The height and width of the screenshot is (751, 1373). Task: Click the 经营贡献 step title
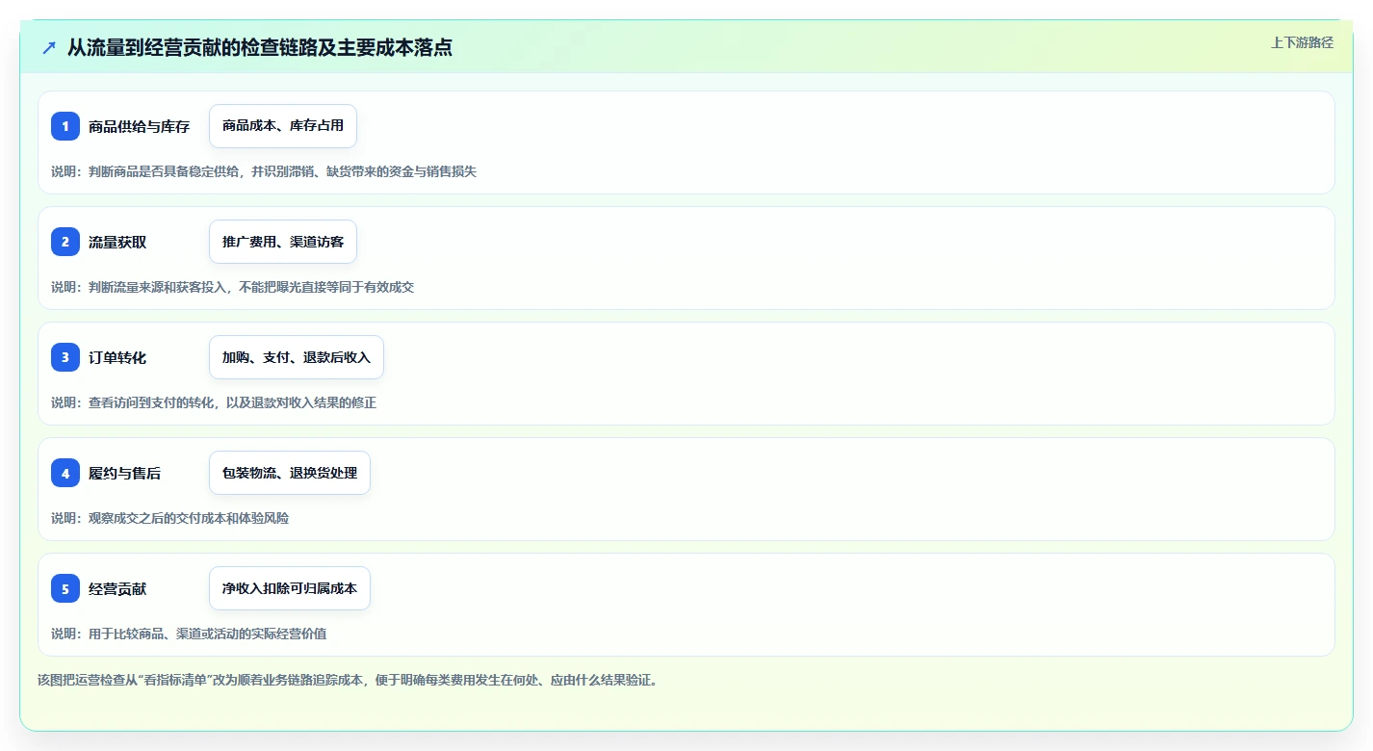117,588
